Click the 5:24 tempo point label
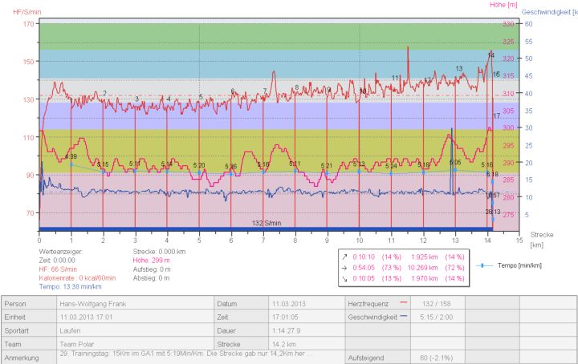 pos(391,166)
